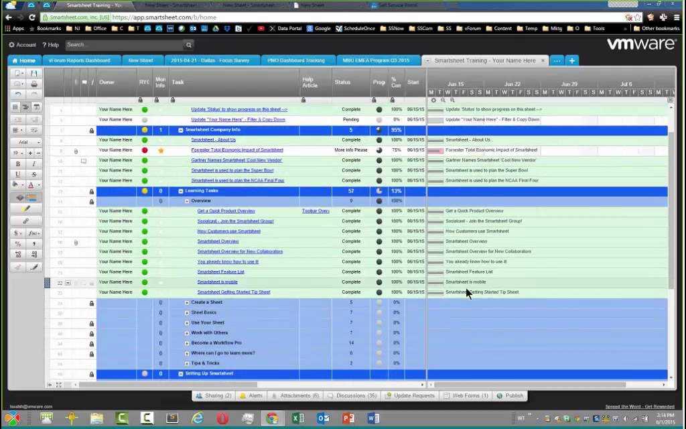This screenshot has height=429, width=686.
Task: Open the Sharing (2) bottom tab
Action: click(x=214, y=395)
